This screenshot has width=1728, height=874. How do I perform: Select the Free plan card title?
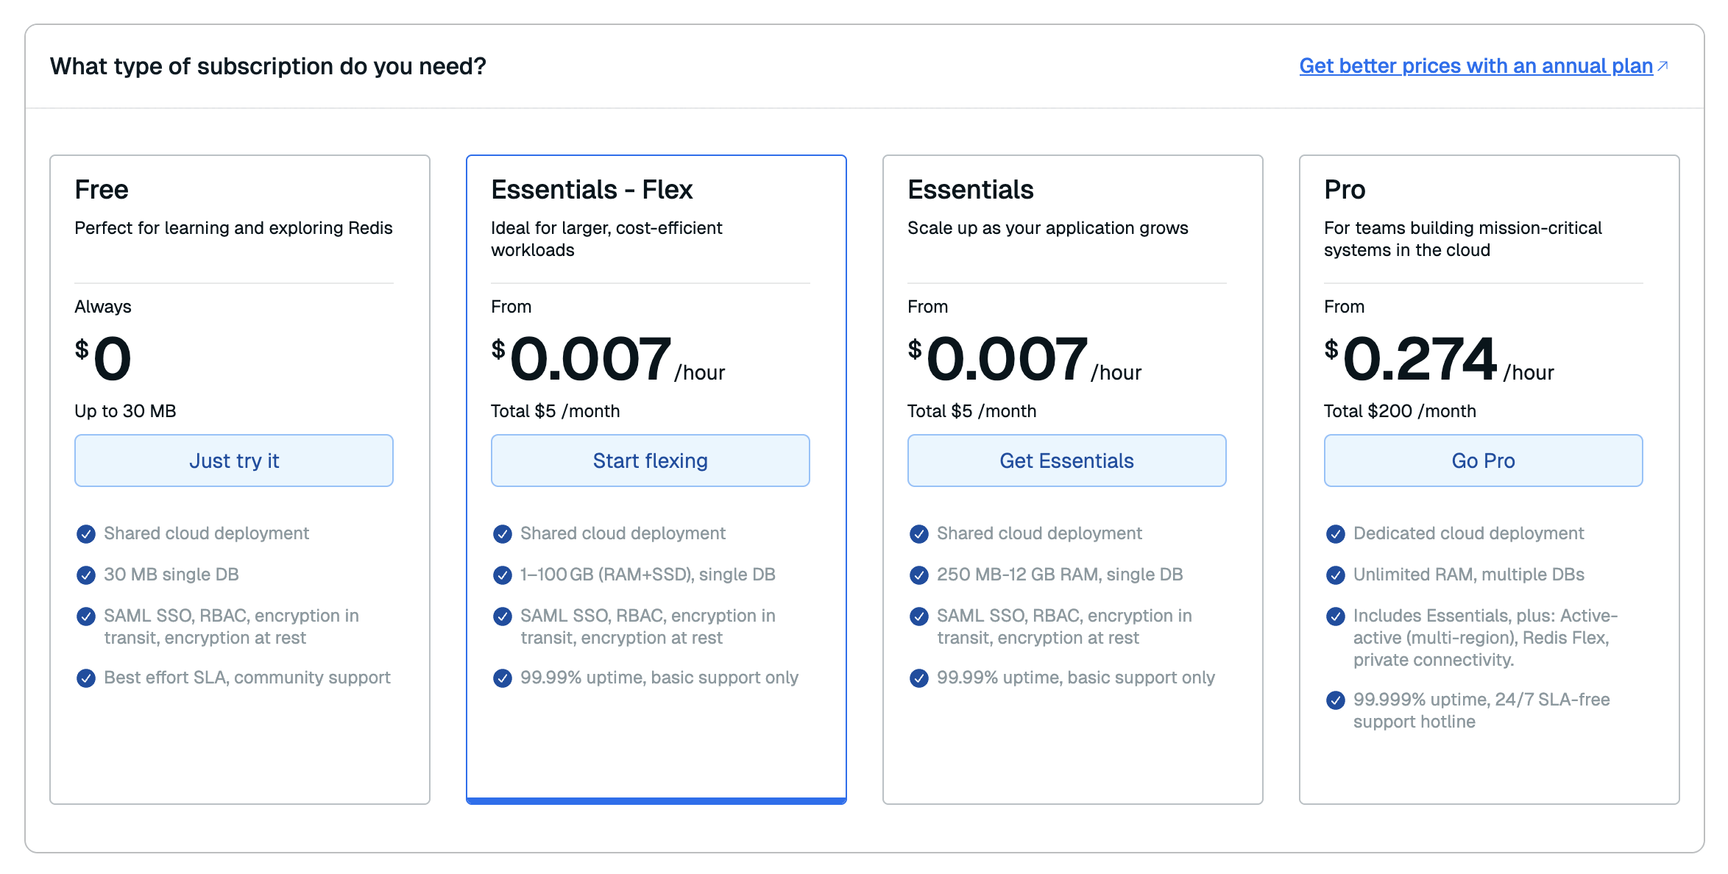coord(102,190)
